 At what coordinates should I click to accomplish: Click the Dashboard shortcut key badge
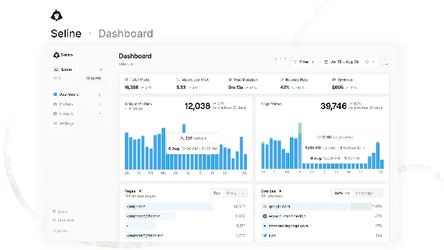pos(100,94)
